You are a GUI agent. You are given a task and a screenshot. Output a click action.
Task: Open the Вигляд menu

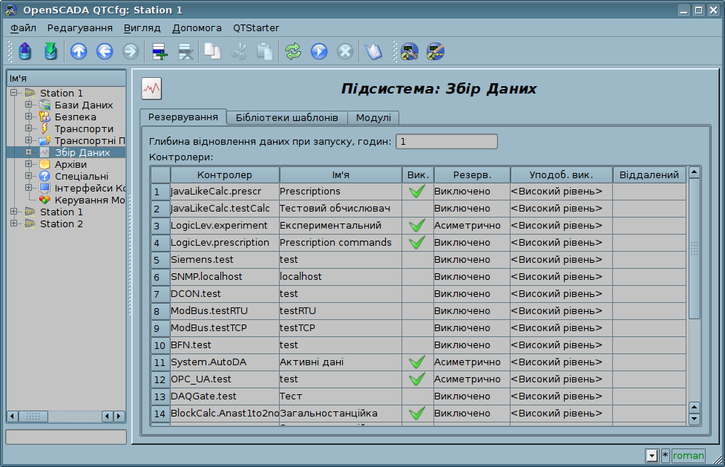[x=142, y=28]
